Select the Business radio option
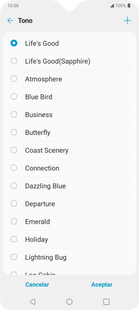This screenshot has height=310, width=139. pos(14,115)
